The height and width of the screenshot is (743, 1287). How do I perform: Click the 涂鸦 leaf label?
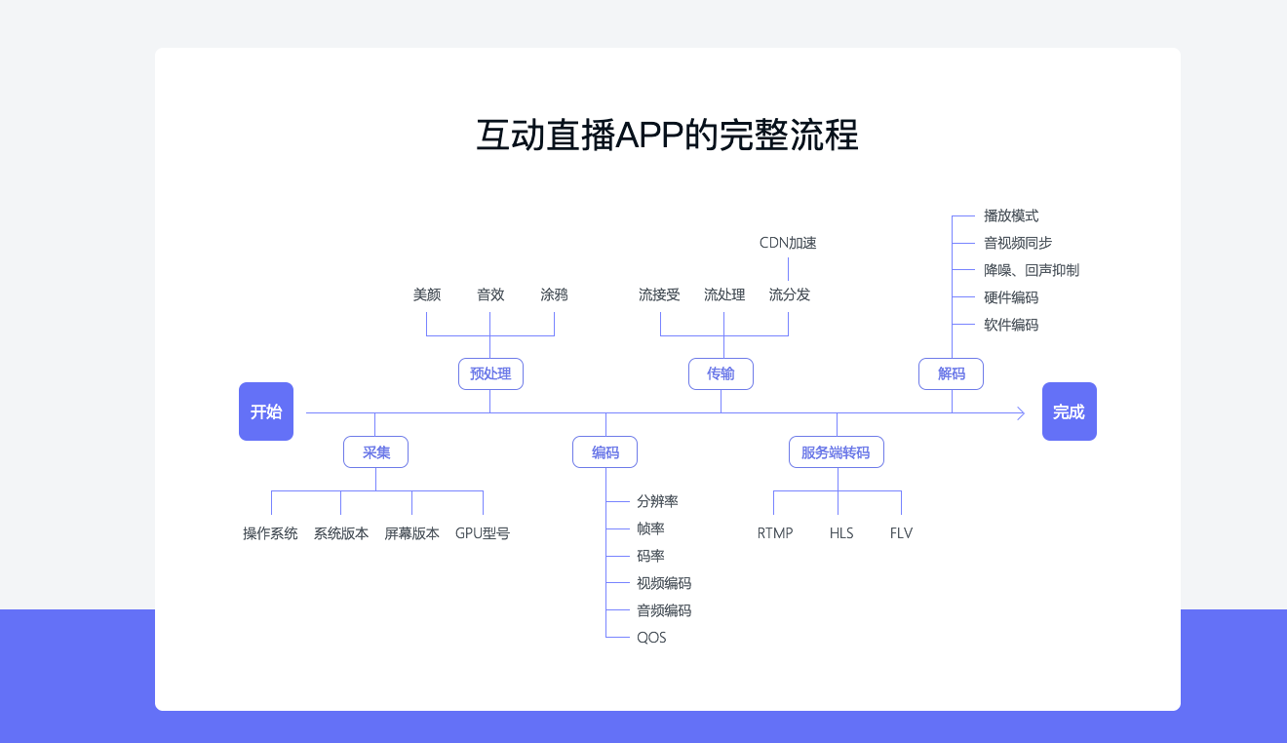pyautogui.click(x=554, y=294)
